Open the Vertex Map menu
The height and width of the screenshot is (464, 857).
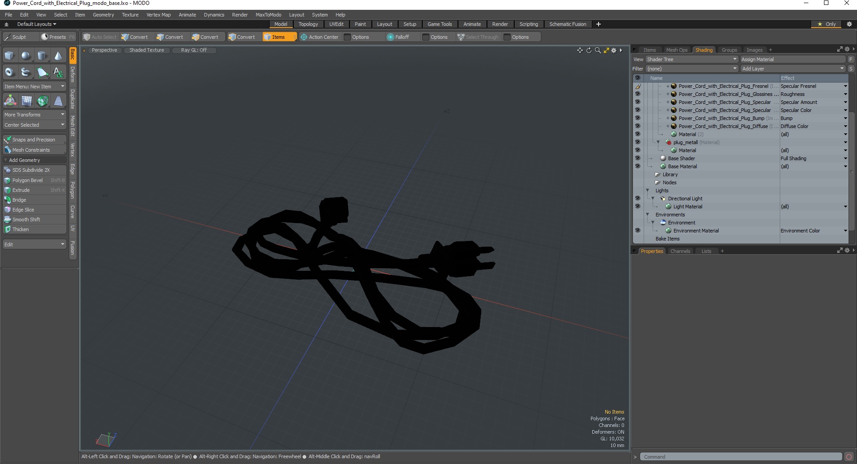click(158, 15)
